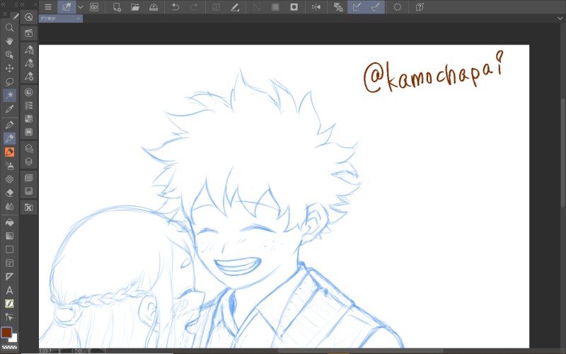Image resolution: width=566 pixels, height=354 pixels.
Task: Click the dashed-square selection icon
Action: 275,7
